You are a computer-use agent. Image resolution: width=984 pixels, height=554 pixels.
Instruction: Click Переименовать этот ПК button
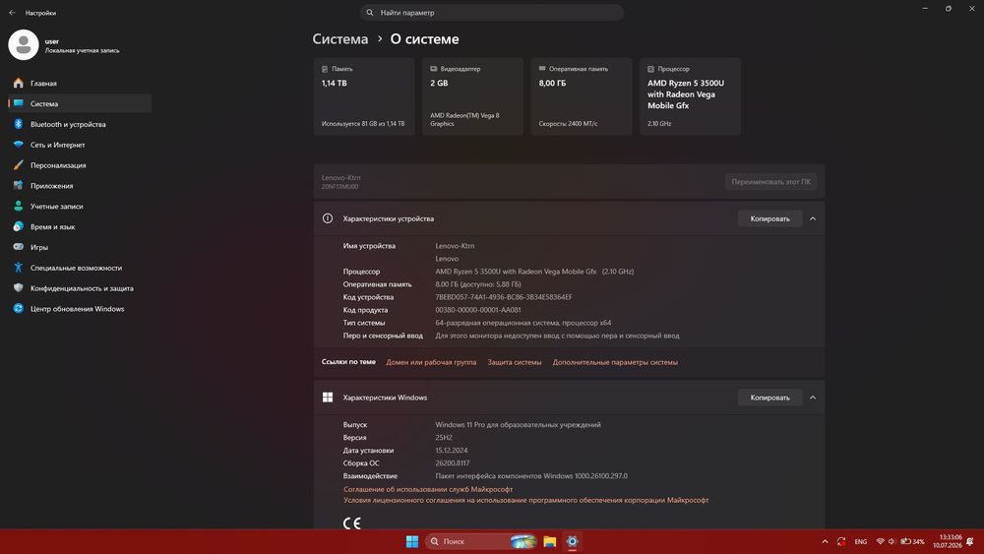pyautogui.click(x=770, y=182)
